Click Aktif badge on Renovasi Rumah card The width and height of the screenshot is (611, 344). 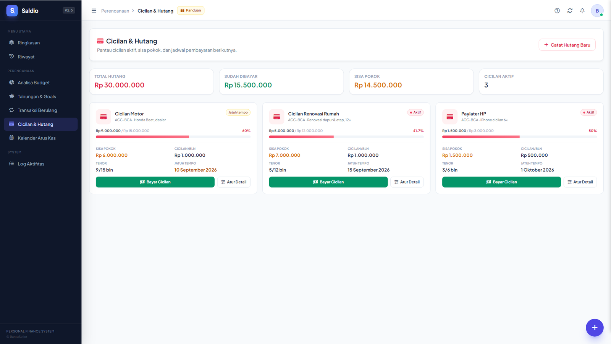click(415, 112)
